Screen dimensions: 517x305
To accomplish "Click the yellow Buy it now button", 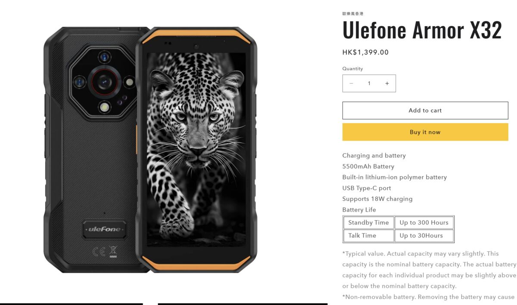I will [x=425, y=132].
